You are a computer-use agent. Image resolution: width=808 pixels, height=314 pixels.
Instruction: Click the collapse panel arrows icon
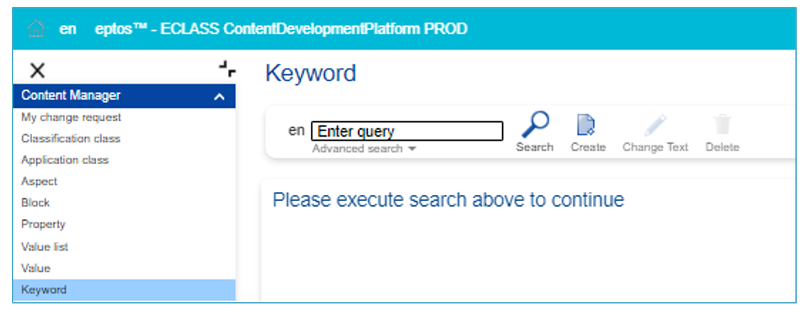pos(227,69)
